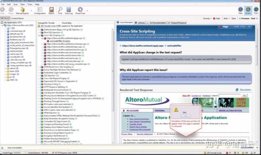Click the folder icon for bank
The width and height of the screenshot is (261, 155).
coord(8,71)
